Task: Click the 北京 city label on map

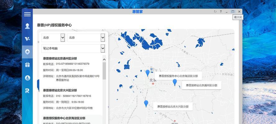Action: click(153, 80)
